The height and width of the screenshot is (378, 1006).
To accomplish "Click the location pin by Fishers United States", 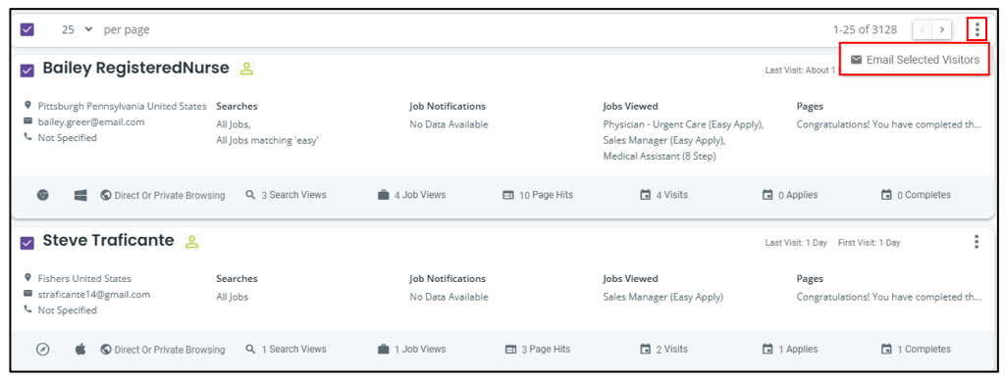I will click(27, 278).
